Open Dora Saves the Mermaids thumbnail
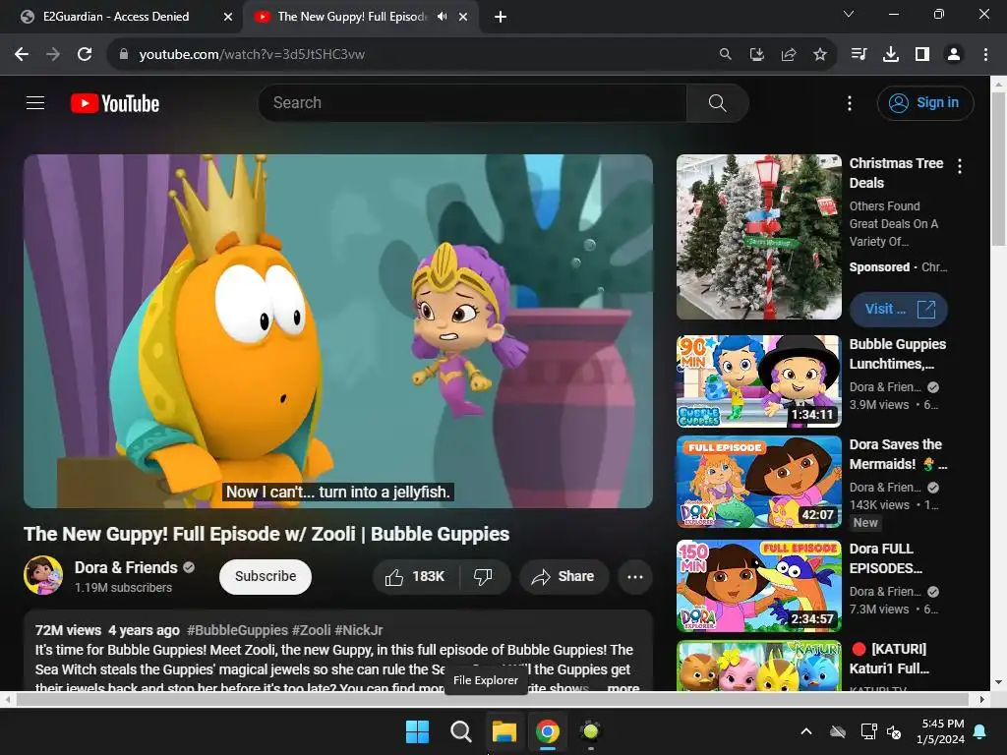The width and height of the screenshot is (1007, 755). point(759,482)
